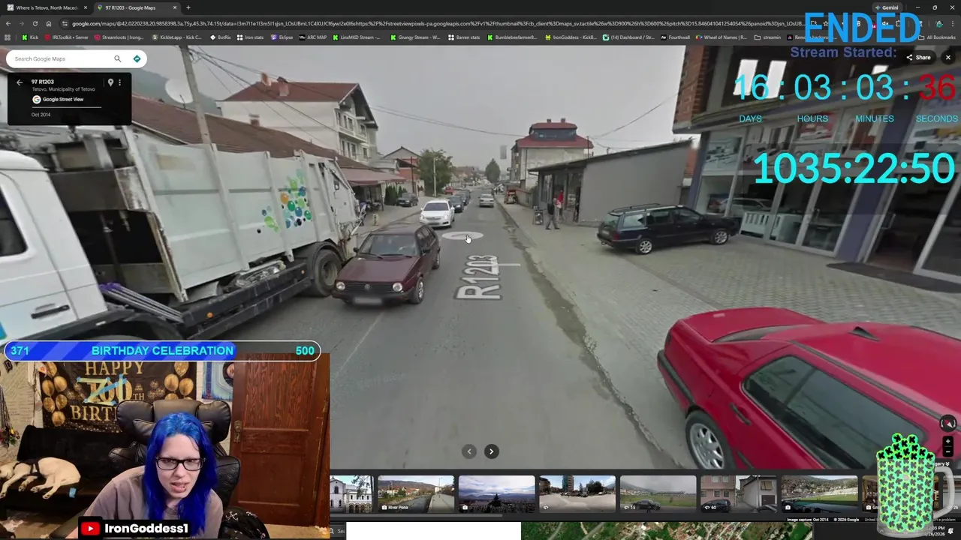The image size is (961, 540).
Task: Open the Streamtools bookmark
Action: 119,37
